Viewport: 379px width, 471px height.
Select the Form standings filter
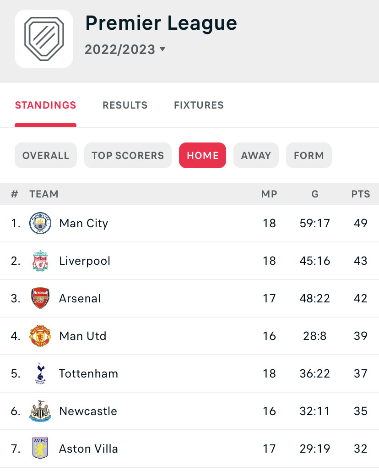click(x=309, y=155)
